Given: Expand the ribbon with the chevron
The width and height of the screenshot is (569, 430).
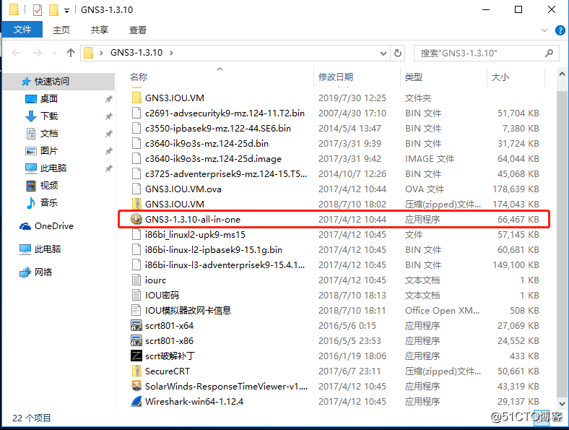Looking at the screenshot, I should click(544, 30).
